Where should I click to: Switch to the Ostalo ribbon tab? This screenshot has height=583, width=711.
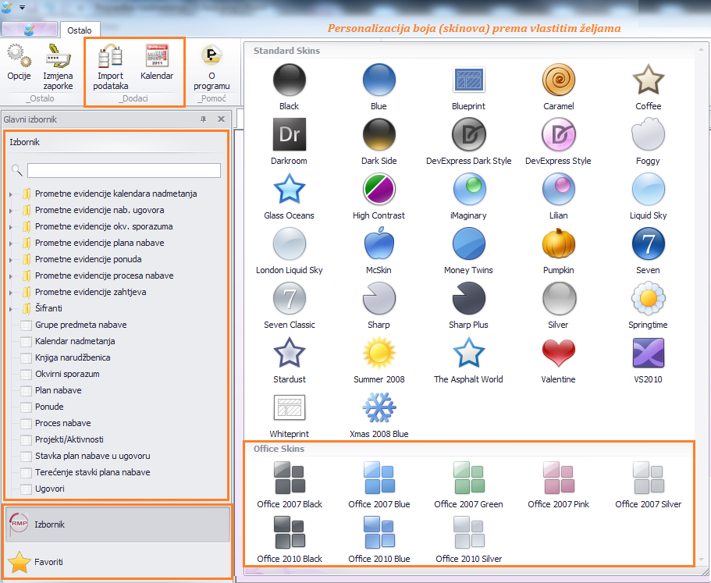pos(80,30)
